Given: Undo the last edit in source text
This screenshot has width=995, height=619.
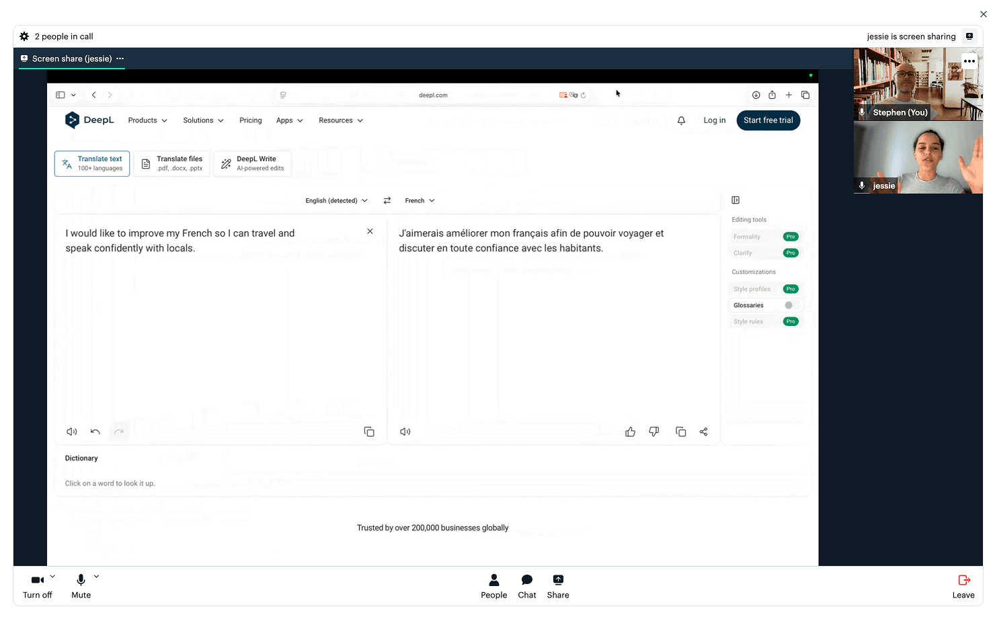Looking at the screenshot, I should pyautogui.click(x=95, y=431).
